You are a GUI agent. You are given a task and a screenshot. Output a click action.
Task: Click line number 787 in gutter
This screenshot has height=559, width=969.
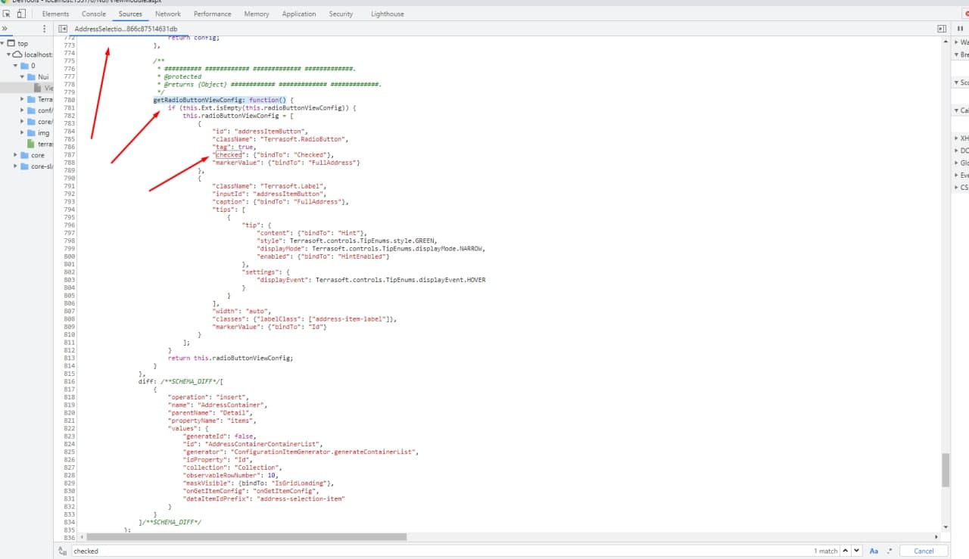pos(69,154)
